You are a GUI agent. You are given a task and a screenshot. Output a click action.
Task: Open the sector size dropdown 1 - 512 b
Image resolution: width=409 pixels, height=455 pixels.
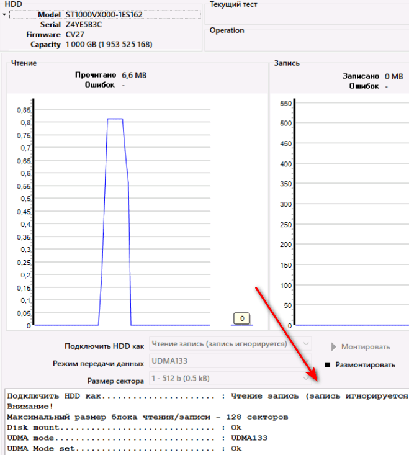pyautogui.click(x=231, y=379)
